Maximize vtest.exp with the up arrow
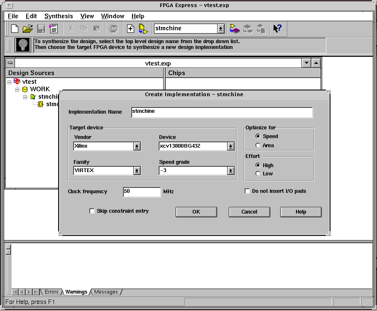This screenshot has width=377, height=311. [x=316, y=63]
